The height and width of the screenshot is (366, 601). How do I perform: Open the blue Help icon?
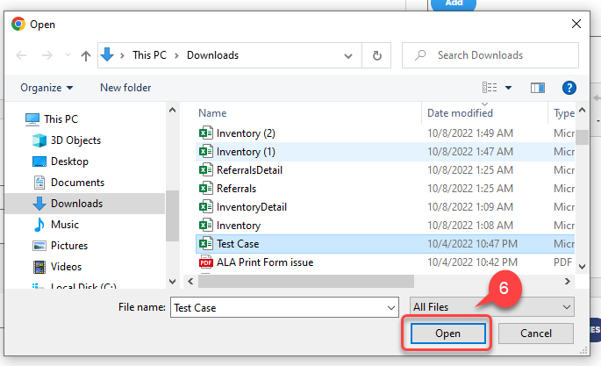coord(569,88)
